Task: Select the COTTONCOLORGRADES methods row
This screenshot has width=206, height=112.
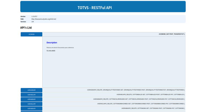Action: pyautogui.click(x=114, y=99)
